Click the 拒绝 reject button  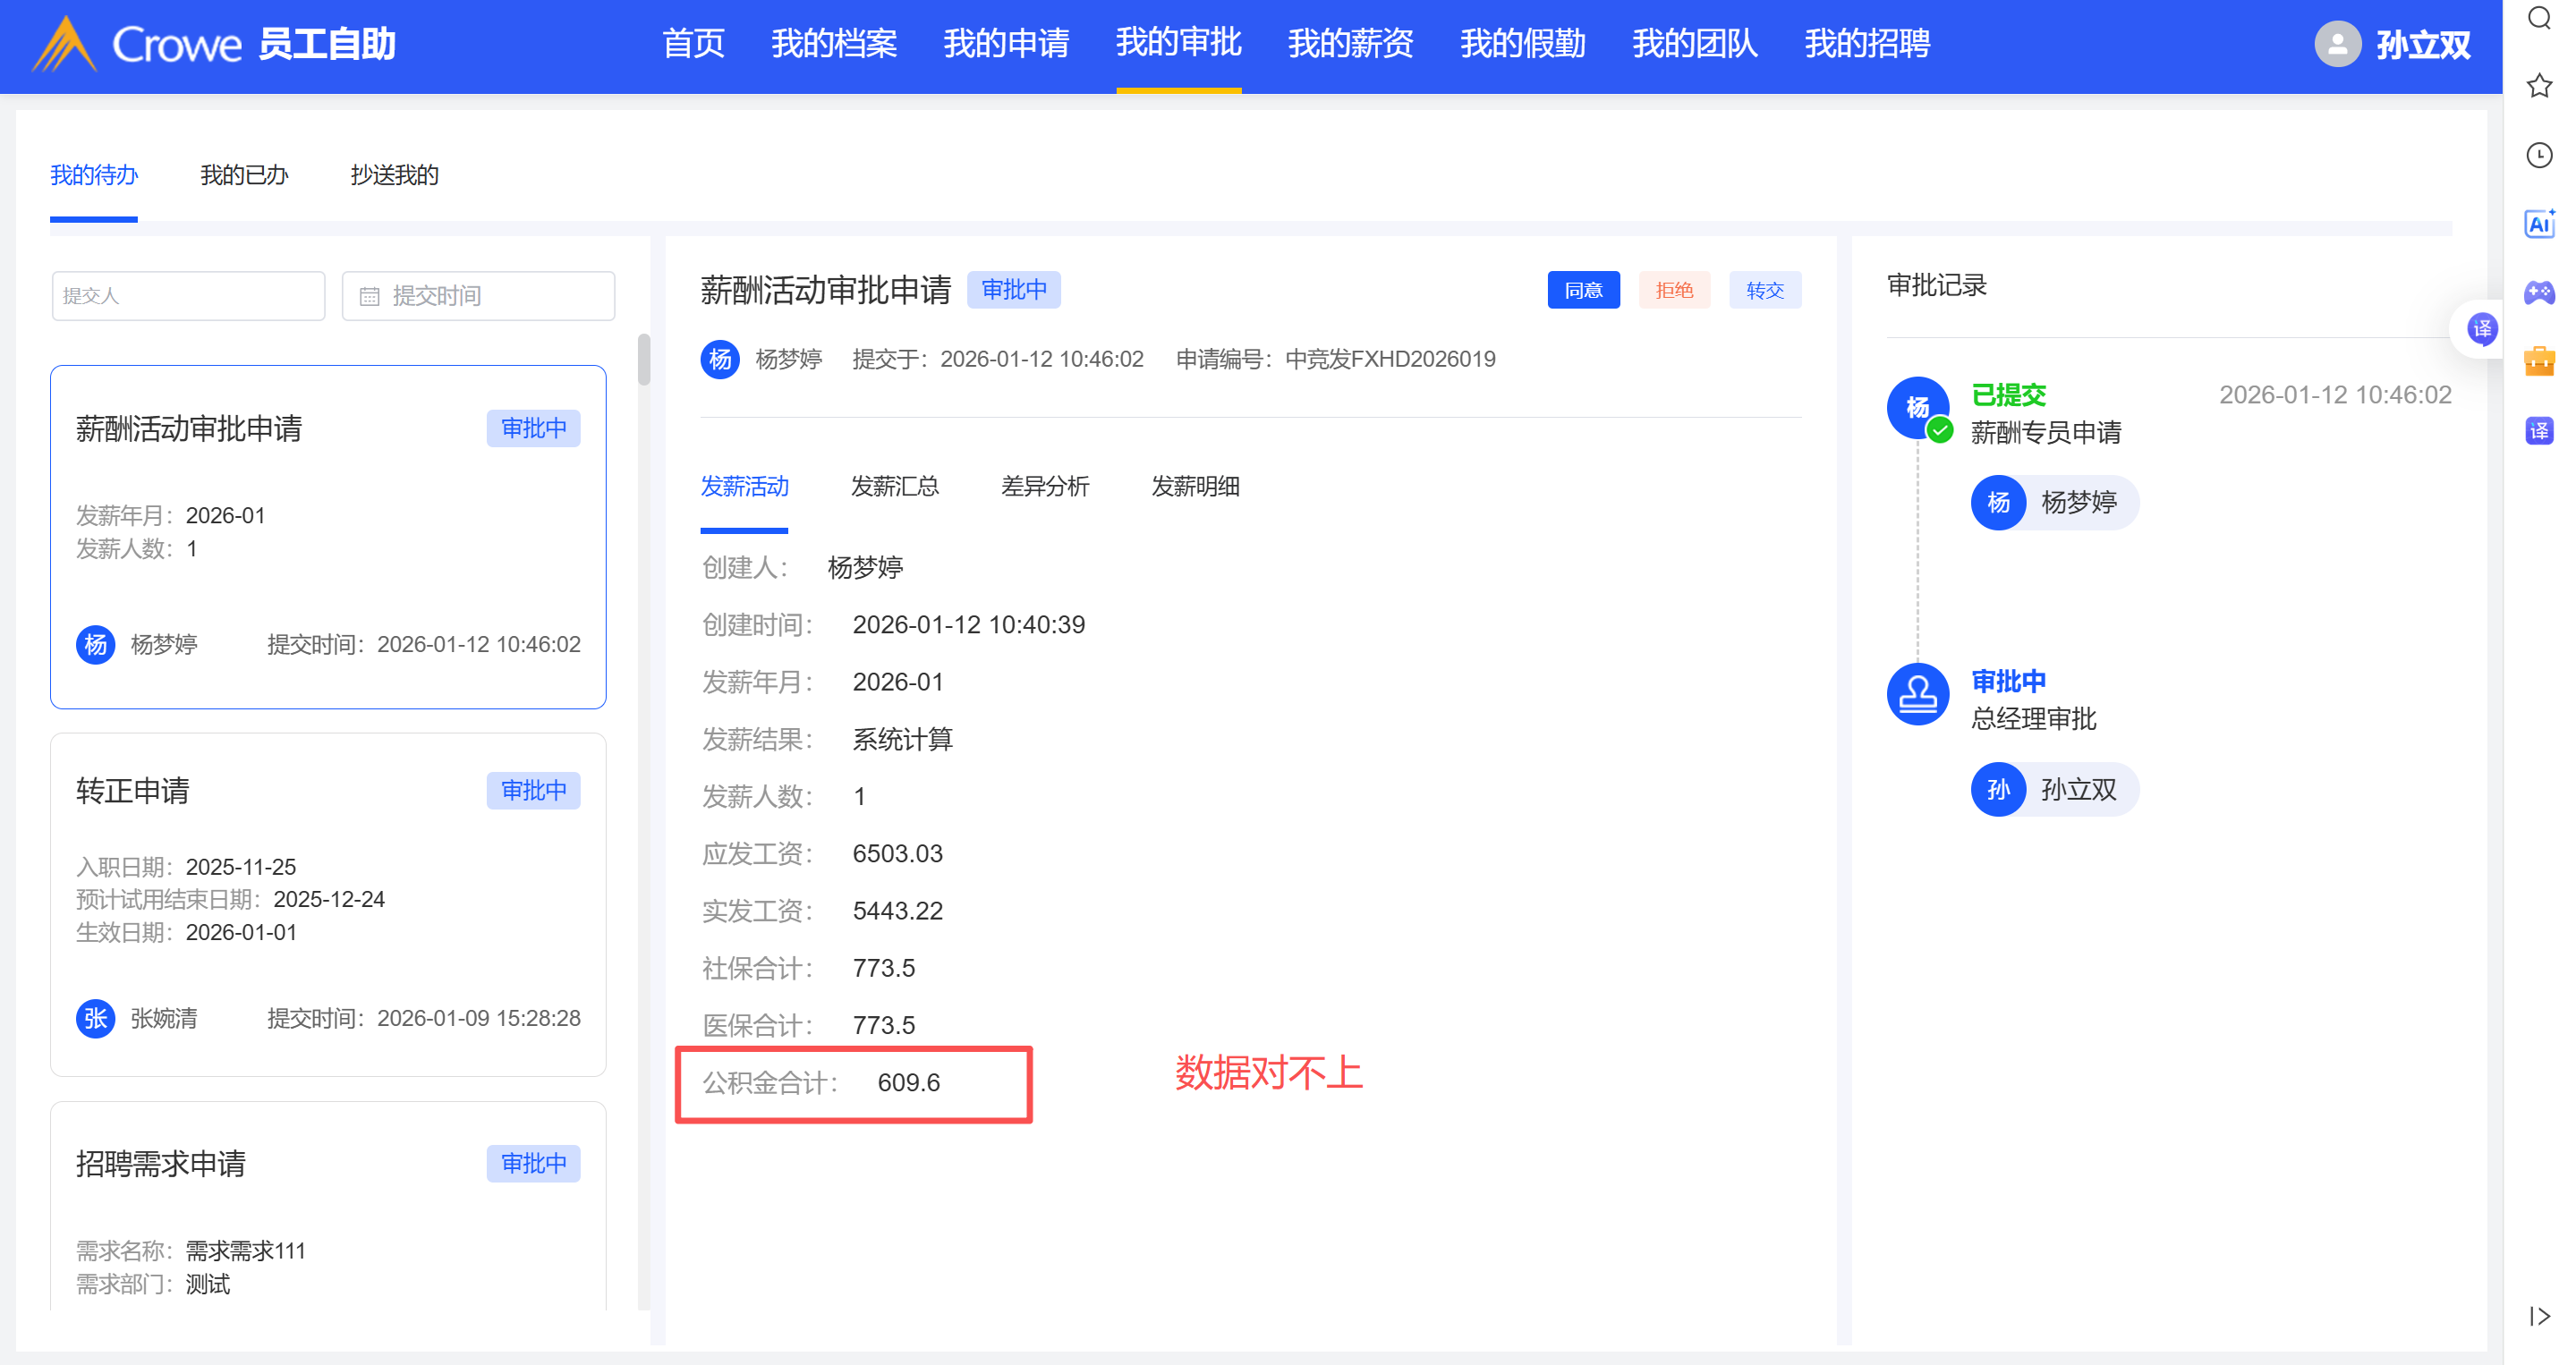pos(1674,290)
